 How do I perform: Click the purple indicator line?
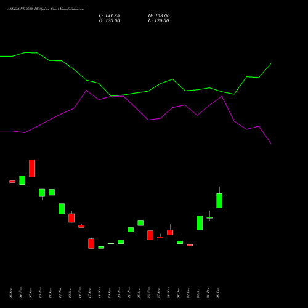136,108
